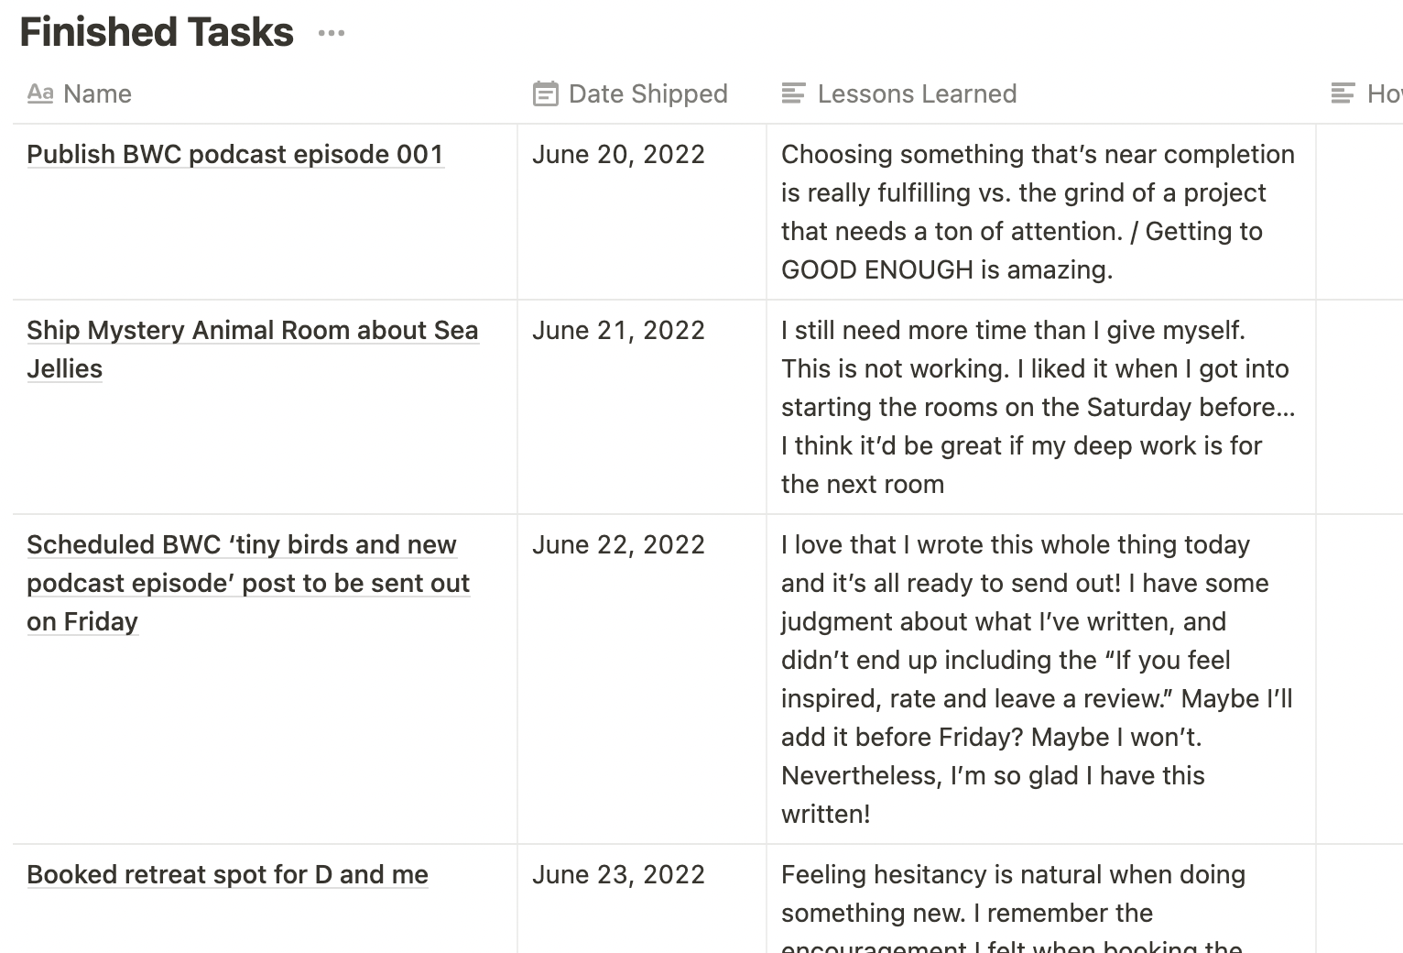Viewport: 1403px width, 953px height.
Task: Select the June 23, 2022 date cell
Action: click(619, 875)
